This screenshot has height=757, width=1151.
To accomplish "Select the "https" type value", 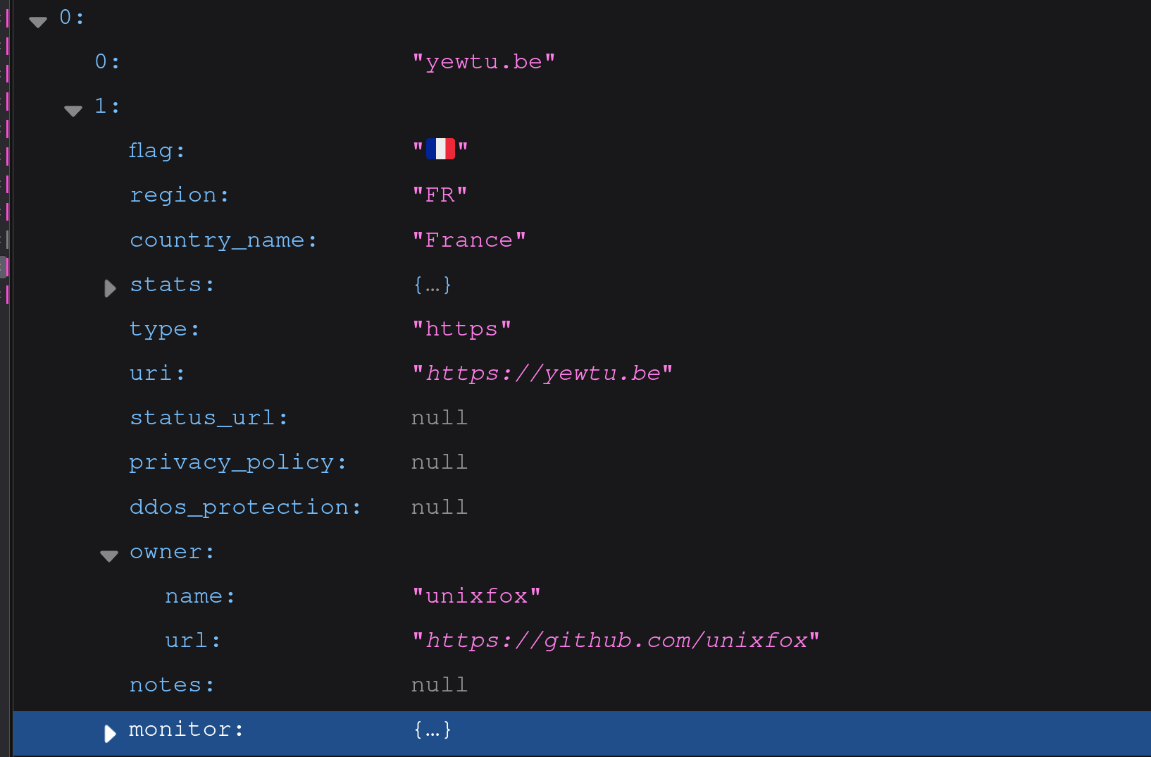I will [462, 328].
